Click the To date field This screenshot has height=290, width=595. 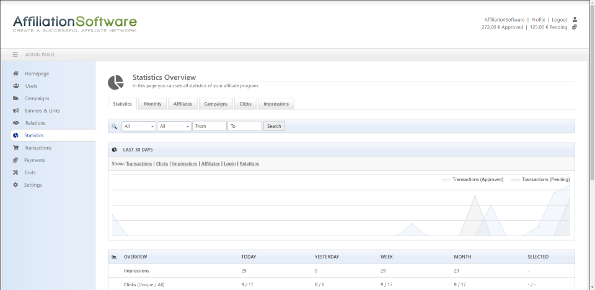245,126
